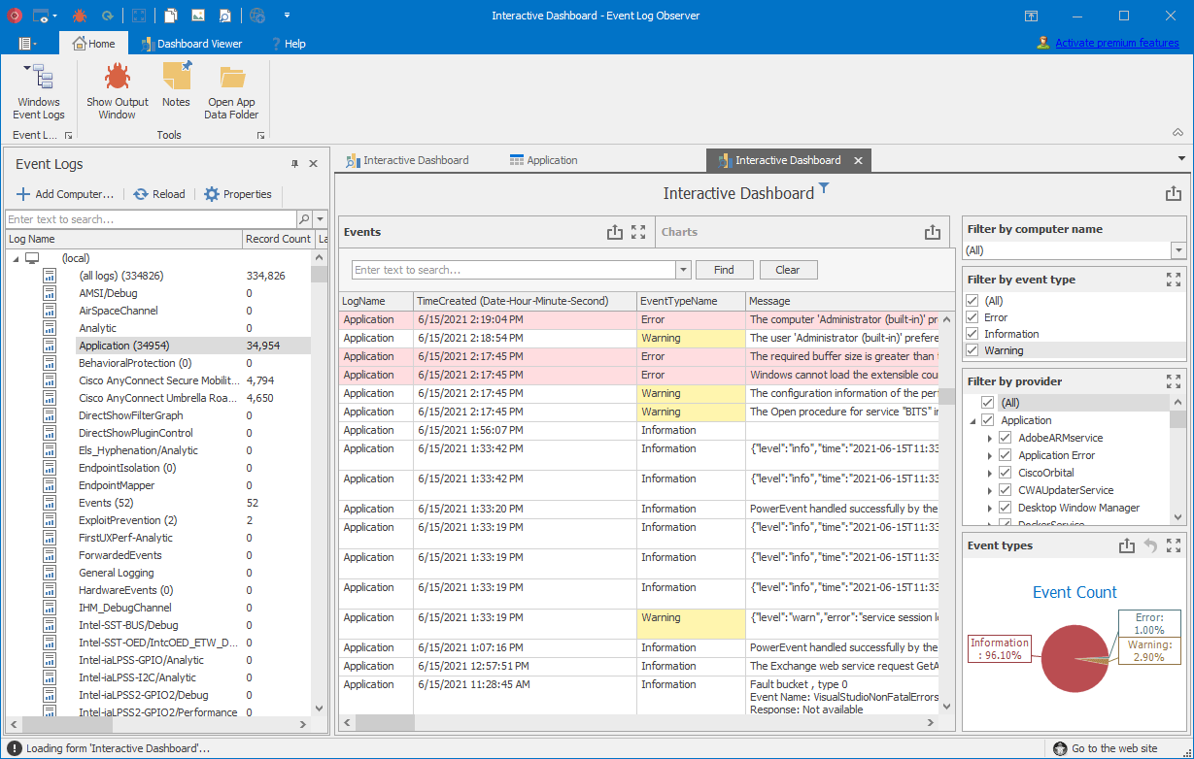
Task: Click the refresh arrow in the title bar
Action: [x=107, y=16]
